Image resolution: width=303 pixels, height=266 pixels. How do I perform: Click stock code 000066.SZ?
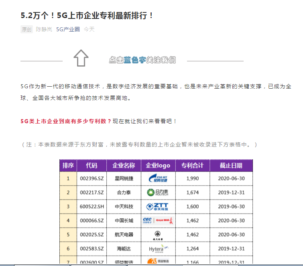pos(92,221)
